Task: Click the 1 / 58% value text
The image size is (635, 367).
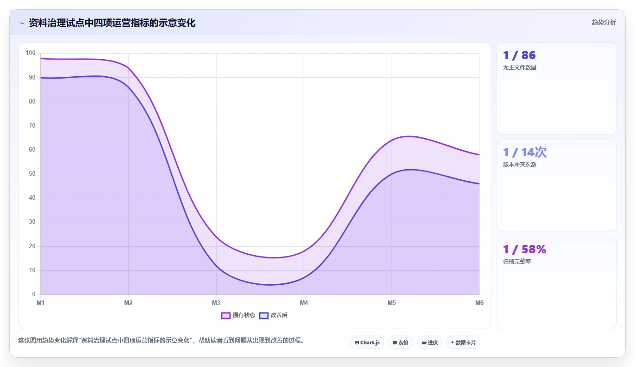Action: tap(525, 250)
